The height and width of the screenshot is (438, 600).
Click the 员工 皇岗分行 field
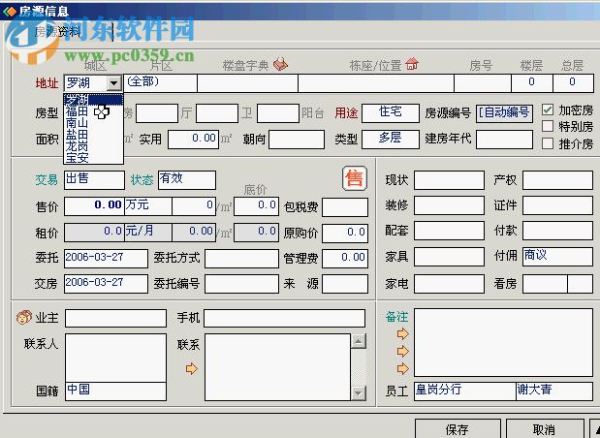(465, 391)
